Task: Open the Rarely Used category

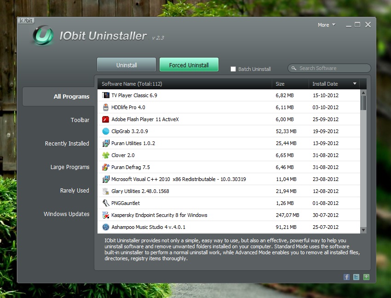Action: [x=75, y=190]
